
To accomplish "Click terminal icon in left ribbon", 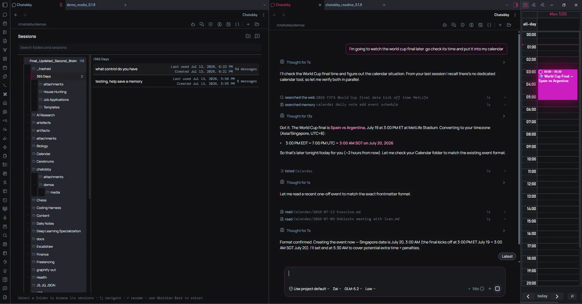I will click(5, 85).
